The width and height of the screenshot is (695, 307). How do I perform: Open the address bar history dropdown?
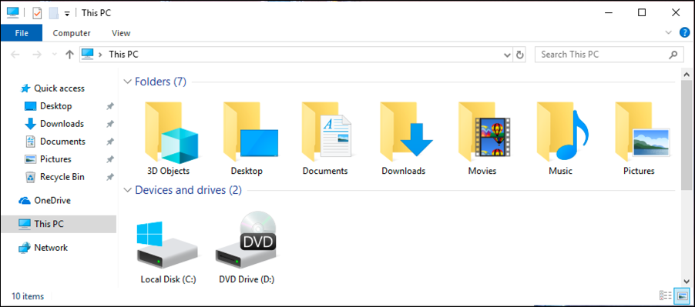click(508, 55)
